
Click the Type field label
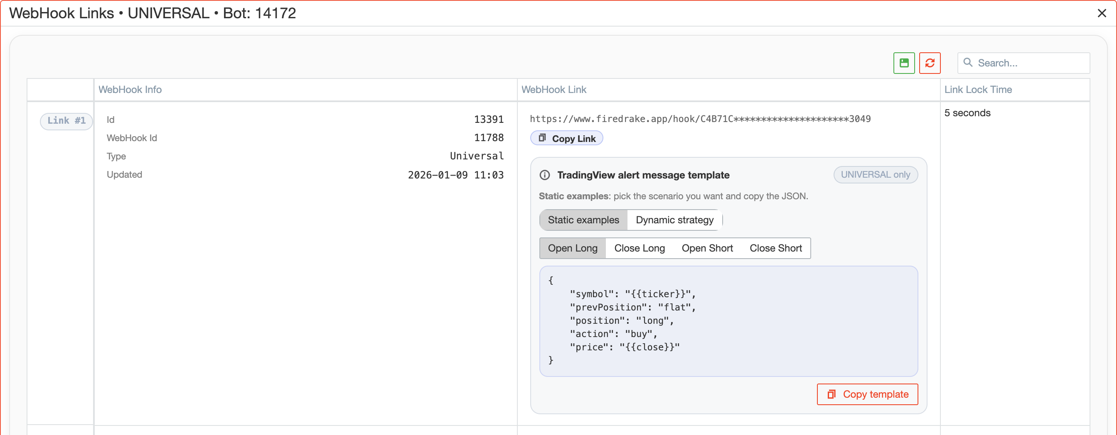coord(116,156)
